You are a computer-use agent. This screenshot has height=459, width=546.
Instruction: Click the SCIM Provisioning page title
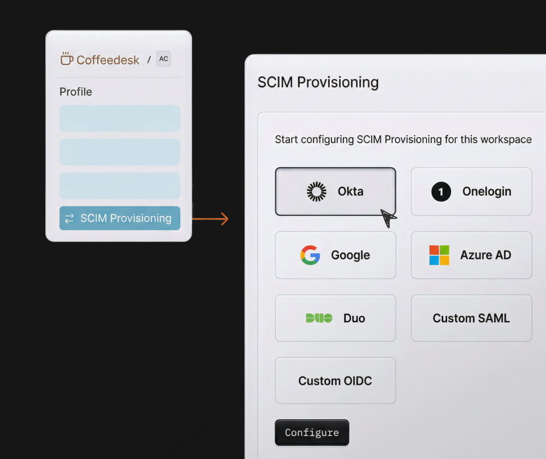(318, 83)
